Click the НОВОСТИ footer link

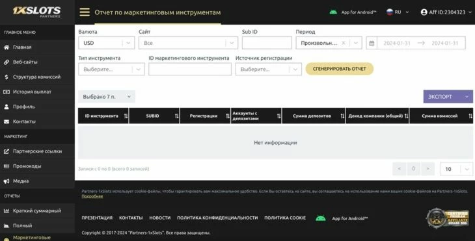(x=160, y=218)
